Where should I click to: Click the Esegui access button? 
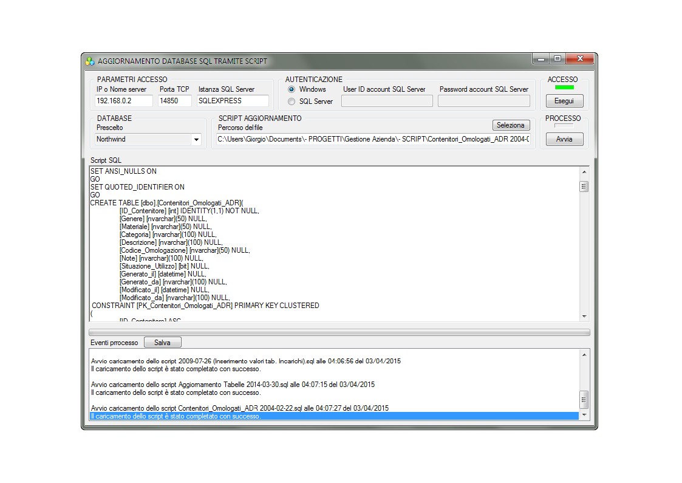pos(564,101)
